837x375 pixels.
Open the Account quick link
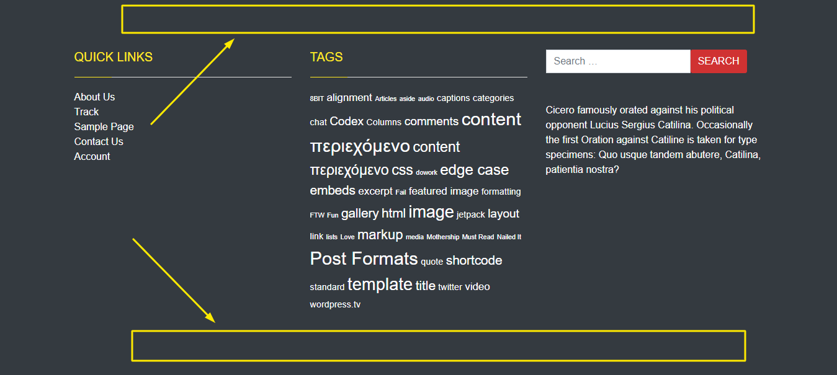pyautogui.click(x=92, y=156)
